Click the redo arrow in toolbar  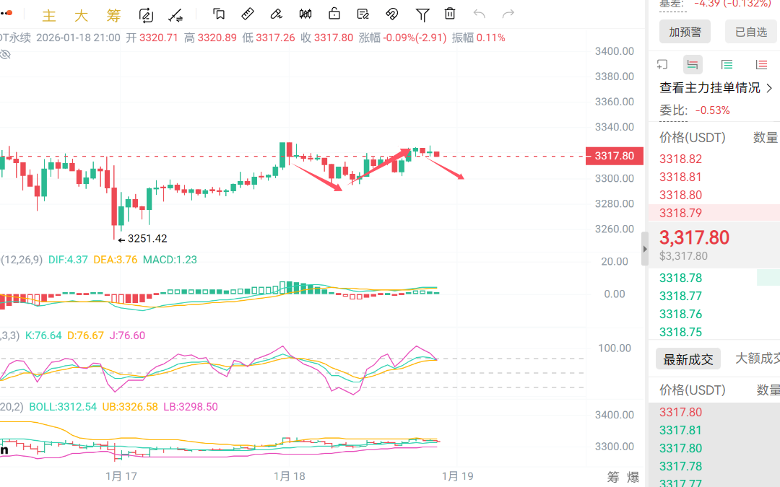(508, 14)
